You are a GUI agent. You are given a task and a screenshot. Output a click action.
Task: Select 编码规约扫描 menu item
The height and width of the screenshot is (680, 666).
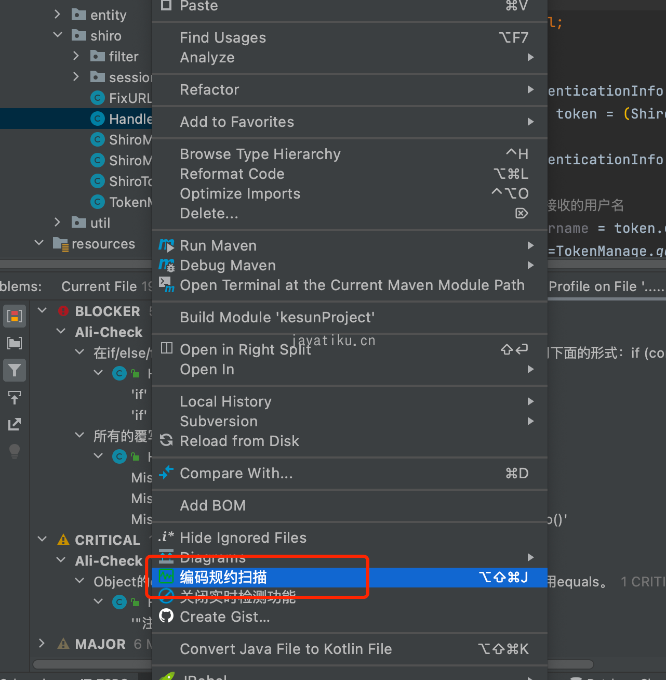(223, 577)
